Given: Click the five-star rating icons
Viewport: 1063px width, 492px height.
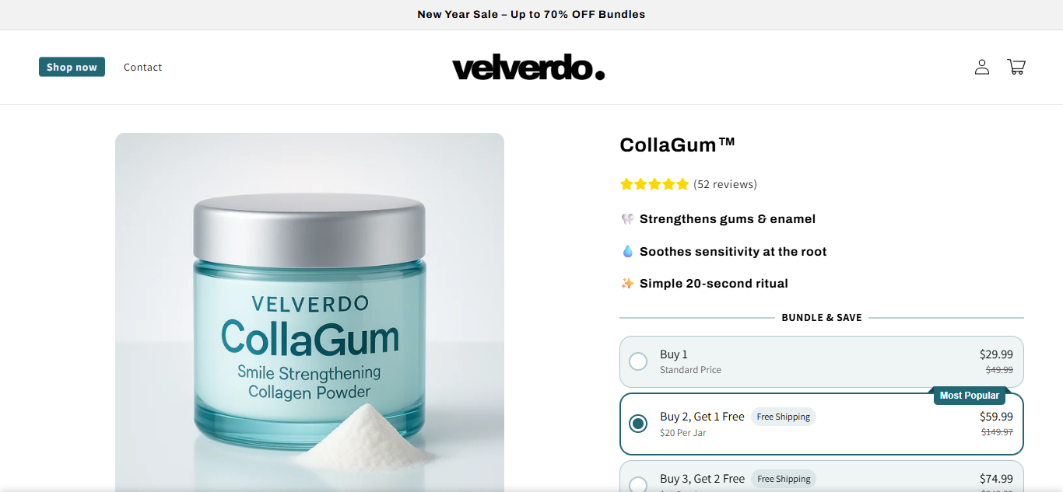Looking at the screenshot, I should [x=654, y=184].
